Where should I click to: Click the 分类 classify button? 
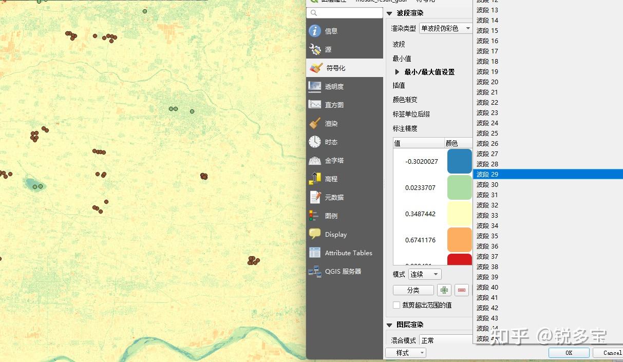point(413,290)
